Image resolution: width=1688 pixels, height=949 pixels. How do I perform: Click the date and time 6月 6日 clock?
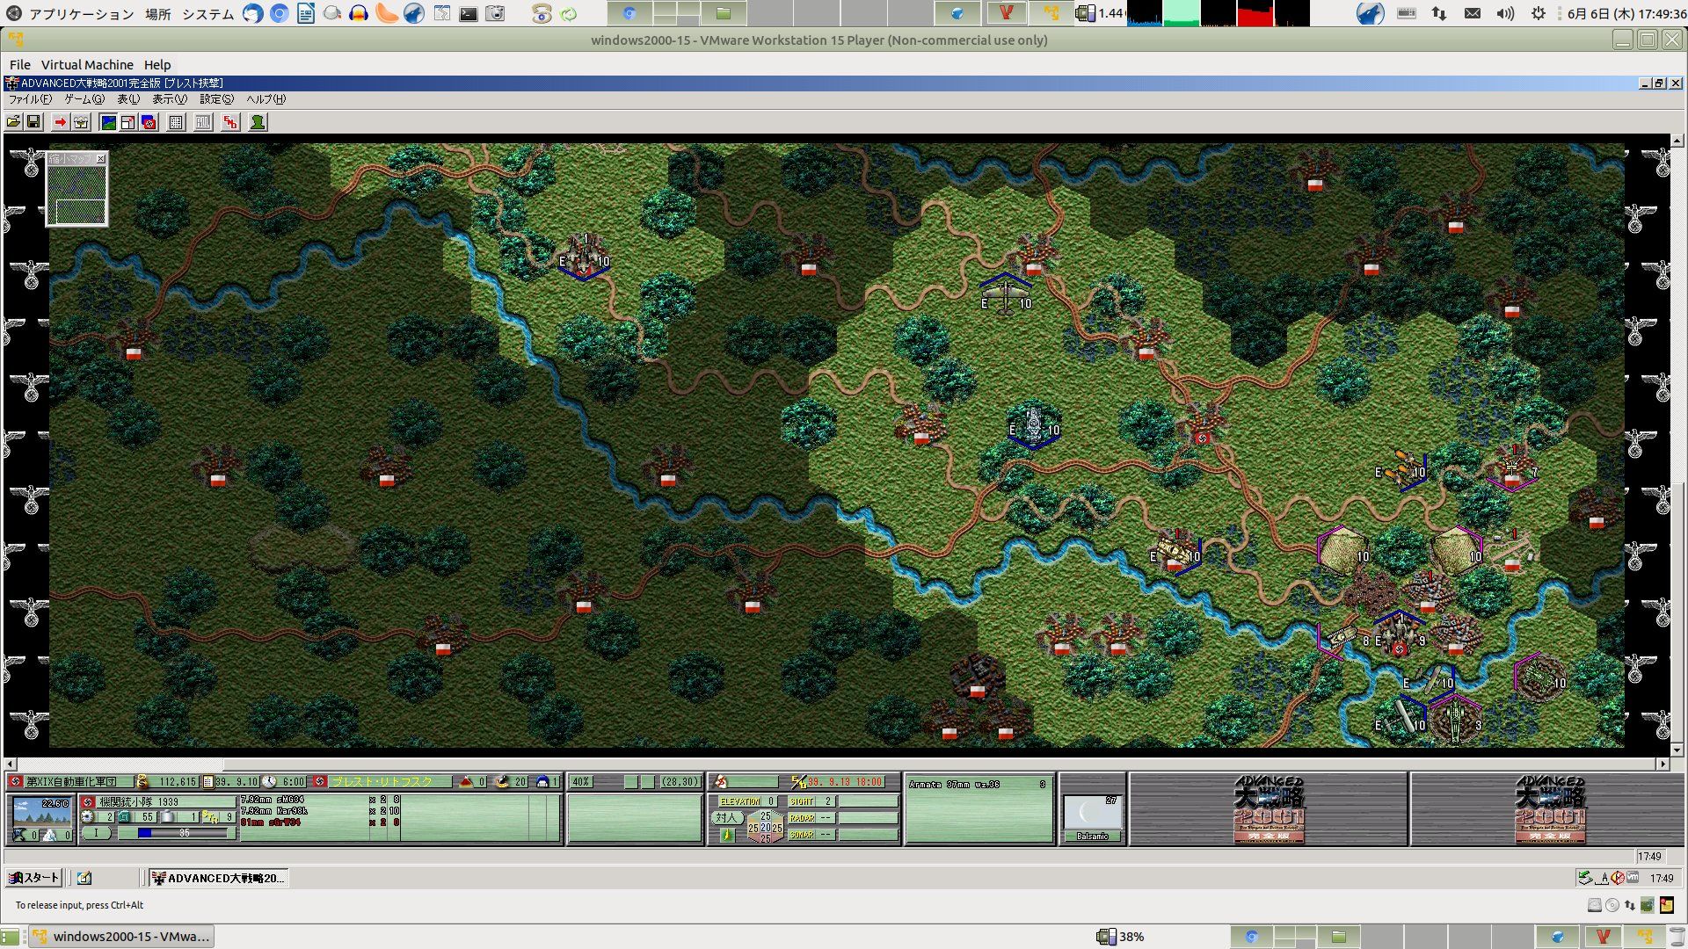pos(1626,14)
